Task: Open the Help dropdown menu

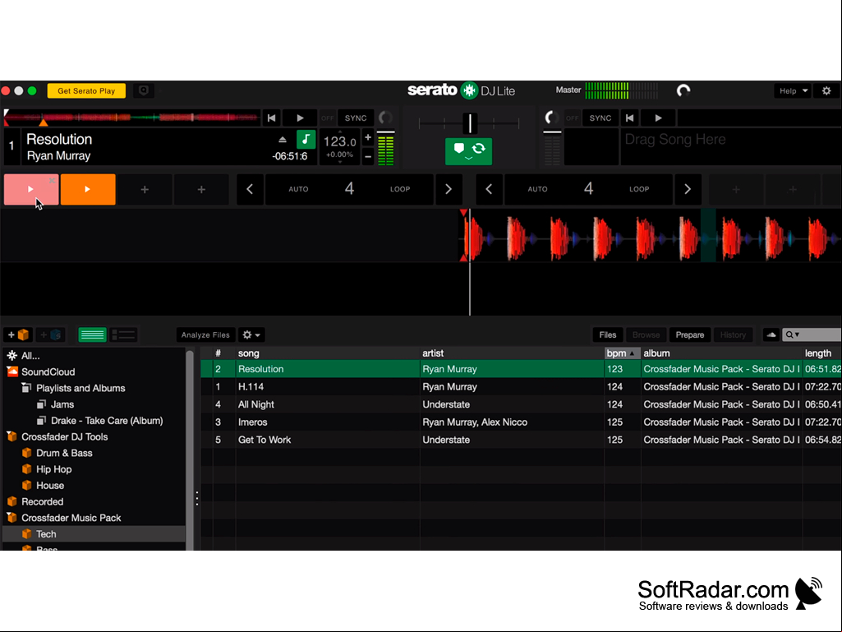Action: 793,91
